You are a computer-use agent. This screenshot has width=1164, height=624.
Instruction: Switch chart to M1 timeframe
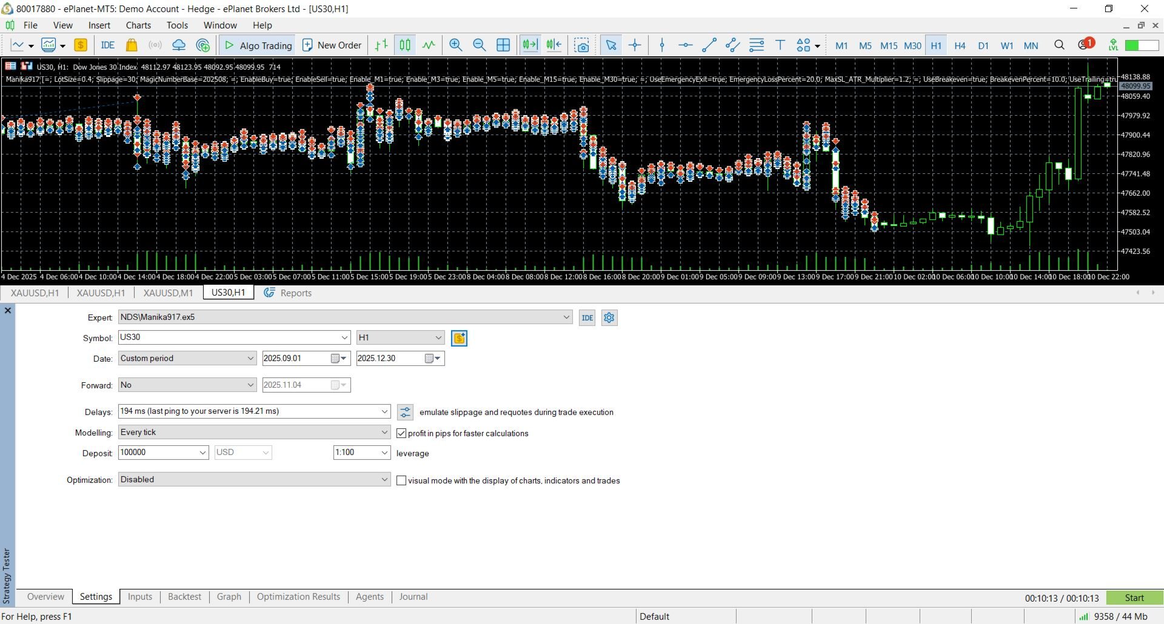tap(841, 45)
